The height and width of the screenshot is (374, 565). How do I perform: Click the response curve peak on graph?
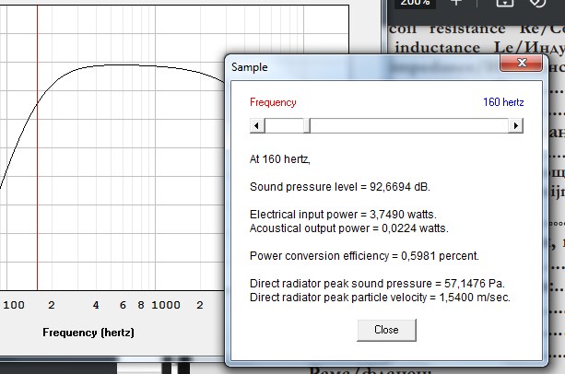pos(120,64)
